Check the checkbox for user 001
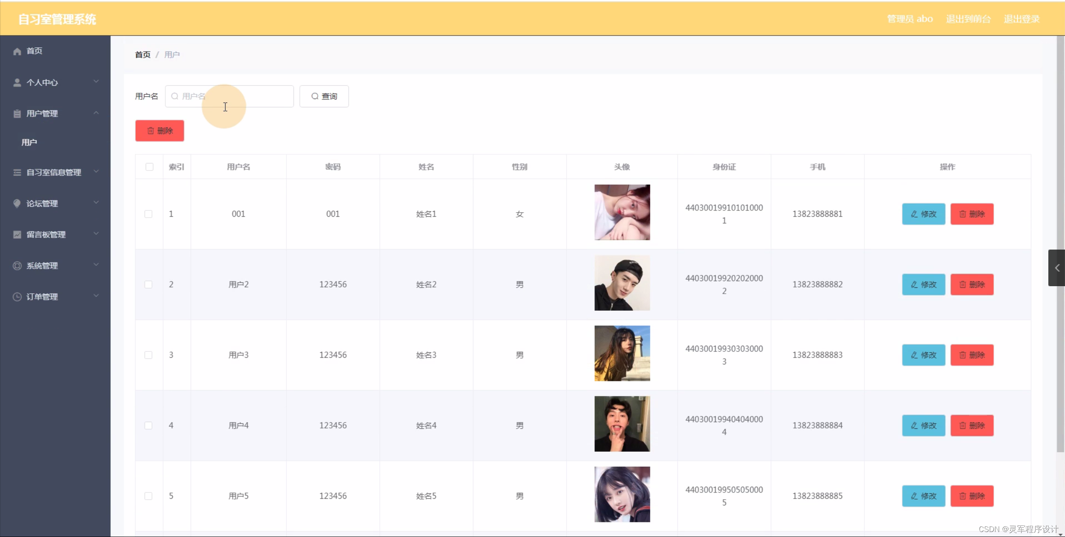The width and height of the screenshot is (1065, 537). [148, 214]
